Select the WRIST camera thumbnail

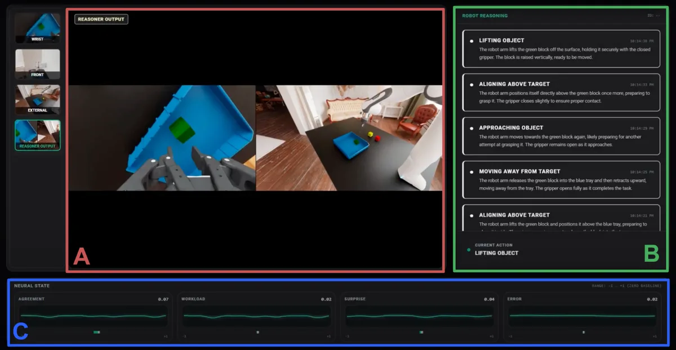(x=37, y=28)
